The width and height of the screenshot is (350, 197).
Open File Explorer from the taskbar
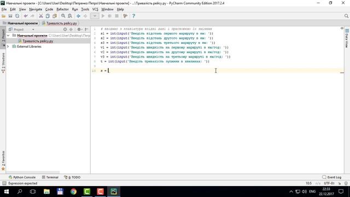pyautogui.click(x=46, y=192)
